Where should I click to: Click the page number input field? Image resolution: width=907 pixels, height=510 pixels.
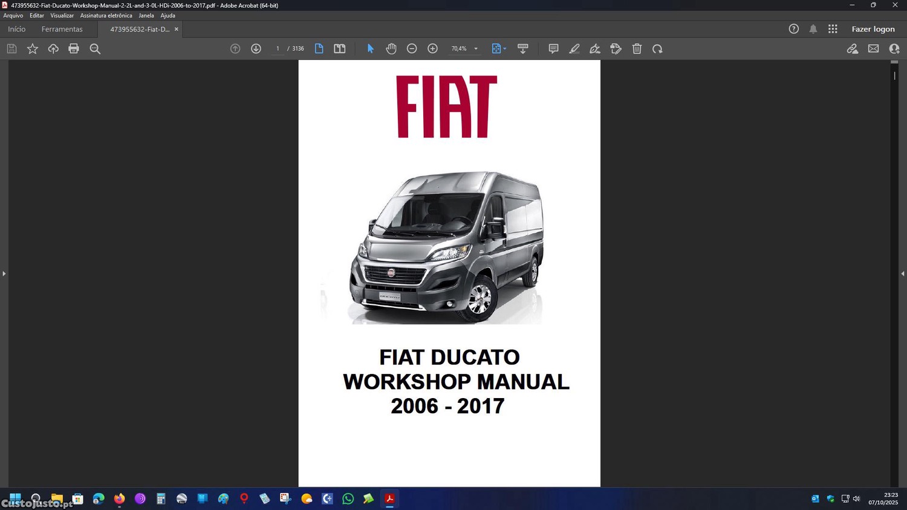click(x=278, y=49)
